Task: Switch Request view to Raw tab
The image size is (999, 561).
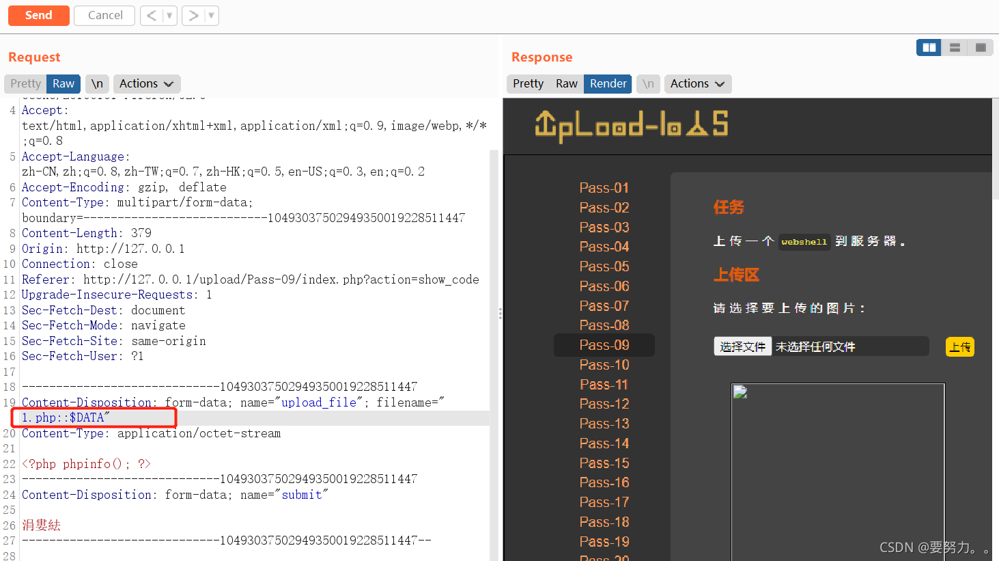Action: [x=64, y=83]
